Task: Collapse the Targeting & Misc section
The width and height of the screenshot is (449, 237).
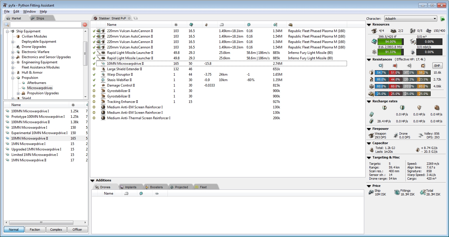Action: pos(369,158)
